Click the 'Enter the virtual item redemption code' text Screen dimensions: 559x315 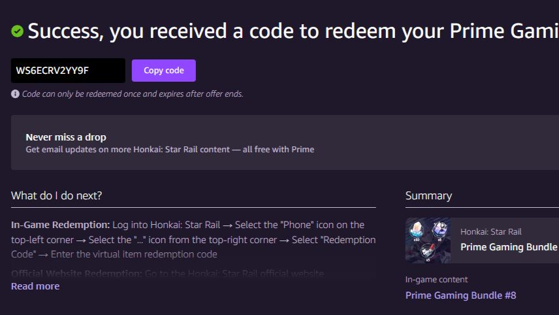pos(134,254)
